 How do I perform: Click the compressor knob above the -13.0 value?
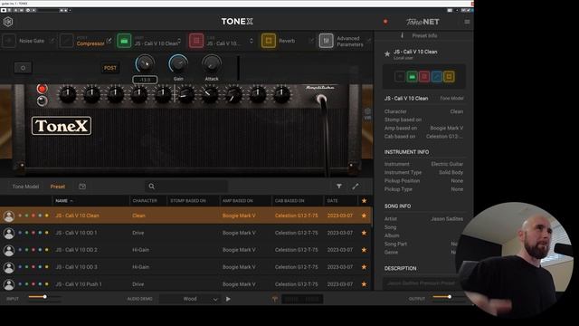145,63
